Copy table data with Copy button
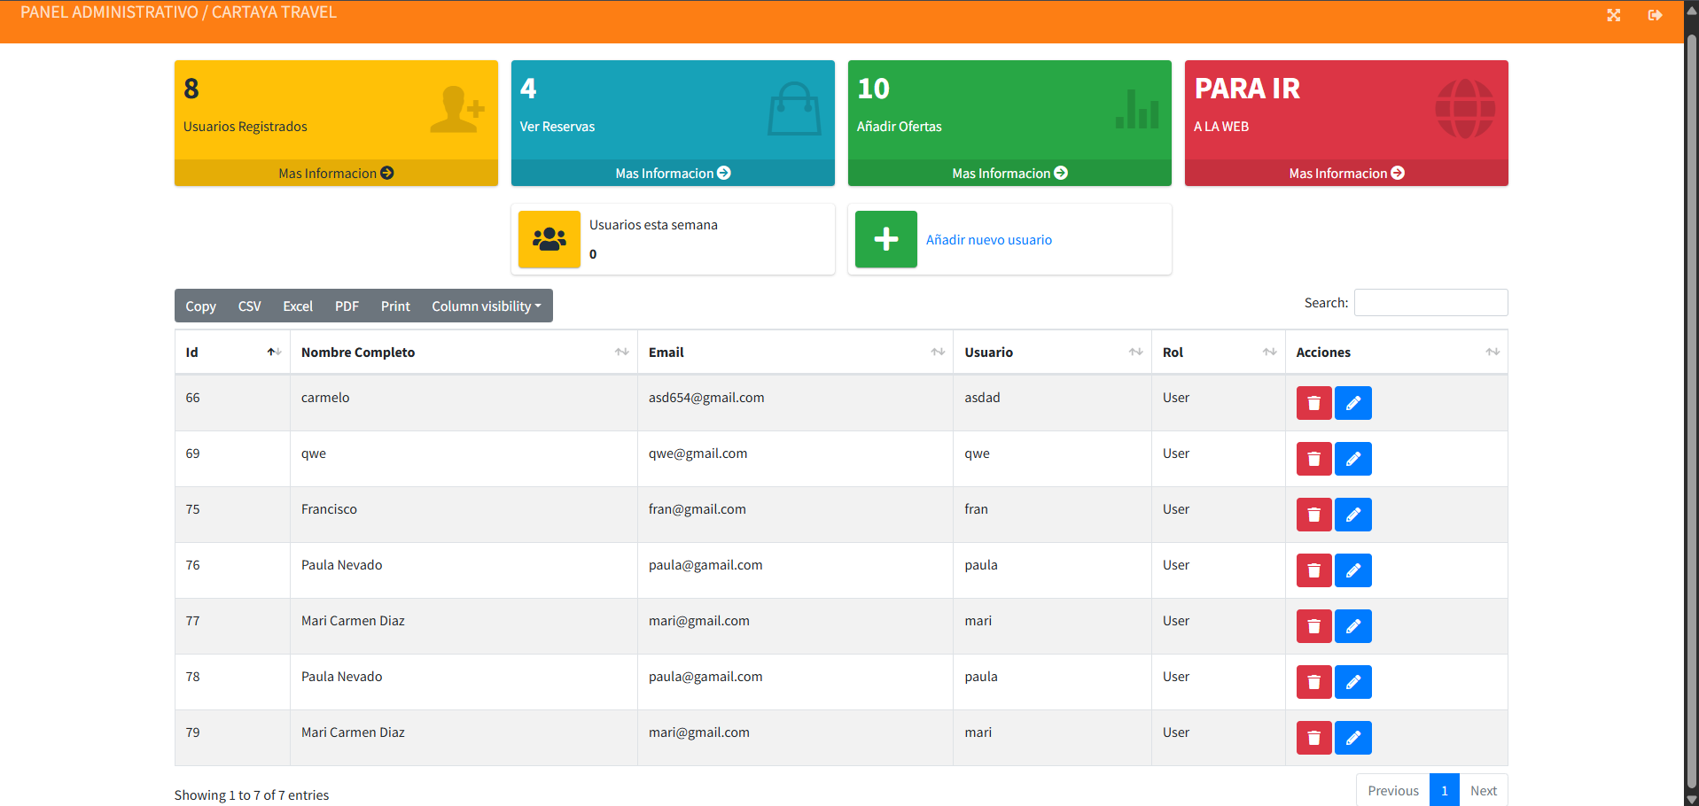The width and height of the screenshot is (1699, 806). (x=200, y=306)
